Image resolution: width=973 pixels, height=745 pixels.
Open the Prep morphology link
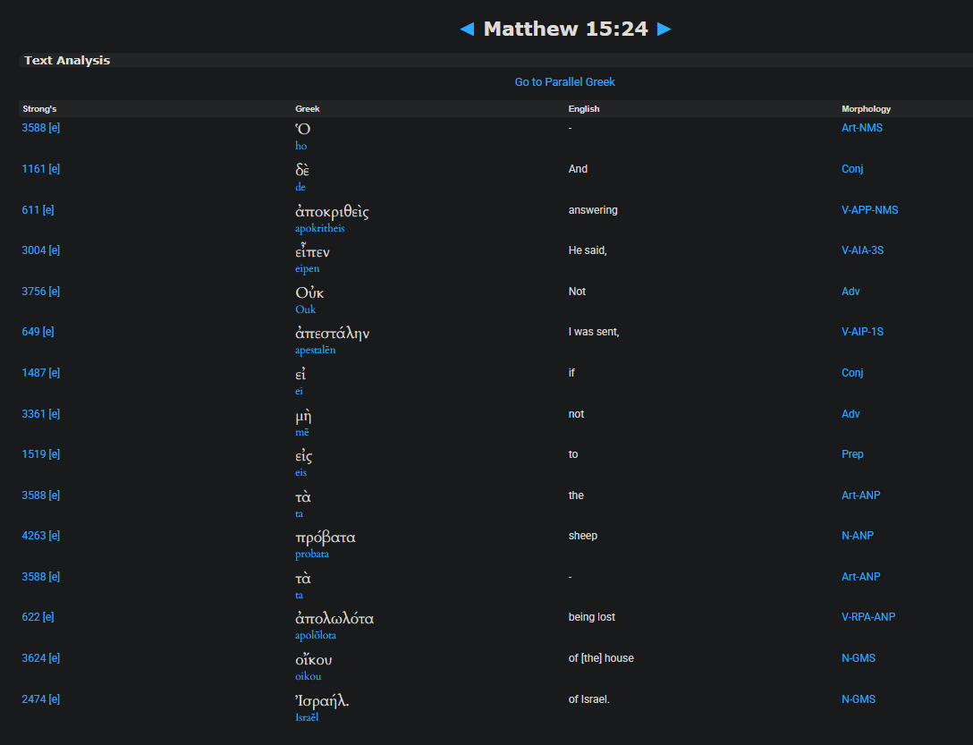tap(852, 453)
